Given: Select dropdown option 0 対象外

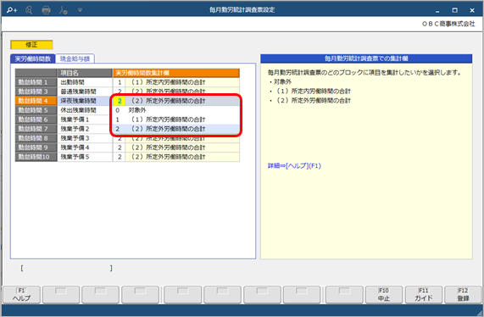Looking at the screenshot, I should (x=176, y=110).
